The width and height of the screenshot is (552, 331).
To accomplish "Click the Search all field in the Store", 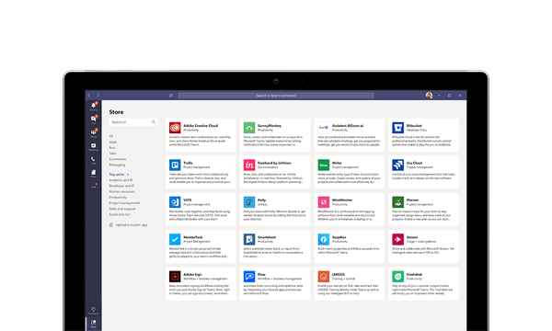I will click(x=133, y=122).
